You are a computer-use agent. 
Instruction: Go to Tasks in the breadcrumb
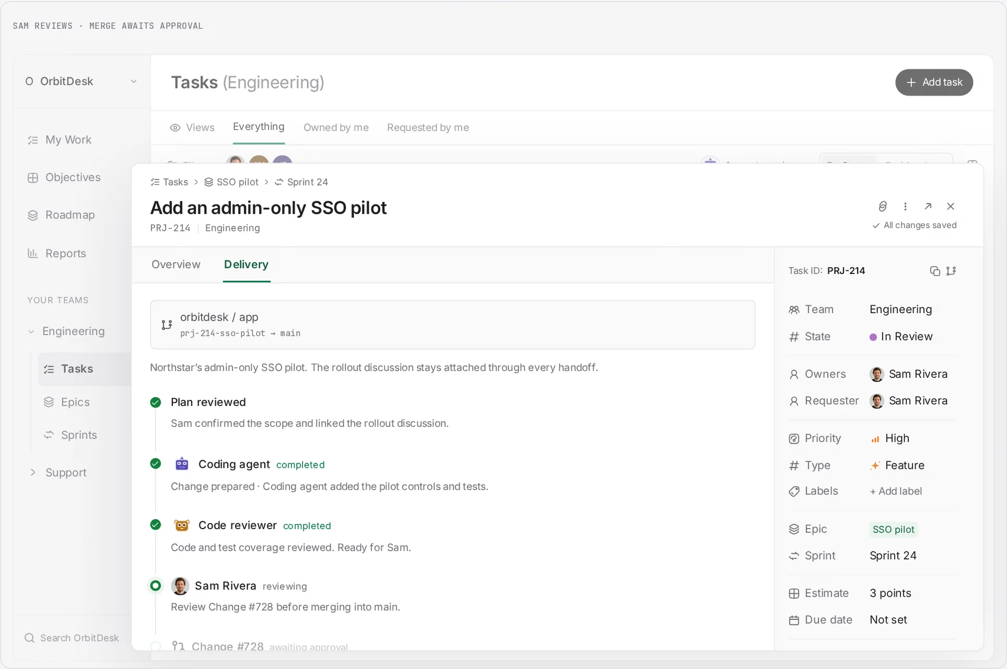point(169,182)
